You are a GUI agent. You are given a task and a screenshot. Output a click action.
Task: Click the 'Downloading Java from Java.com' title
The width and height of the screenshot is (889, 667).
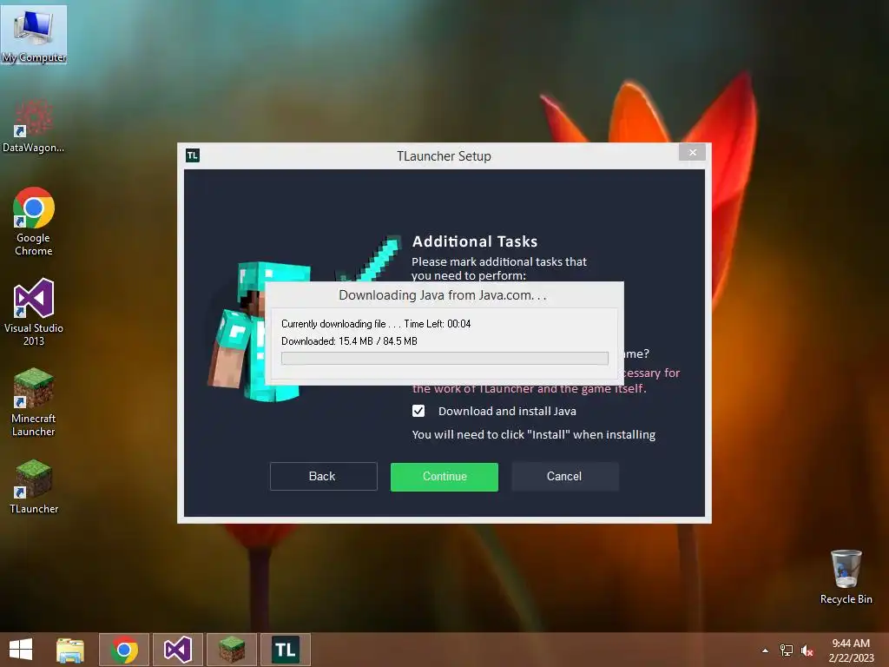click(442, 295)
